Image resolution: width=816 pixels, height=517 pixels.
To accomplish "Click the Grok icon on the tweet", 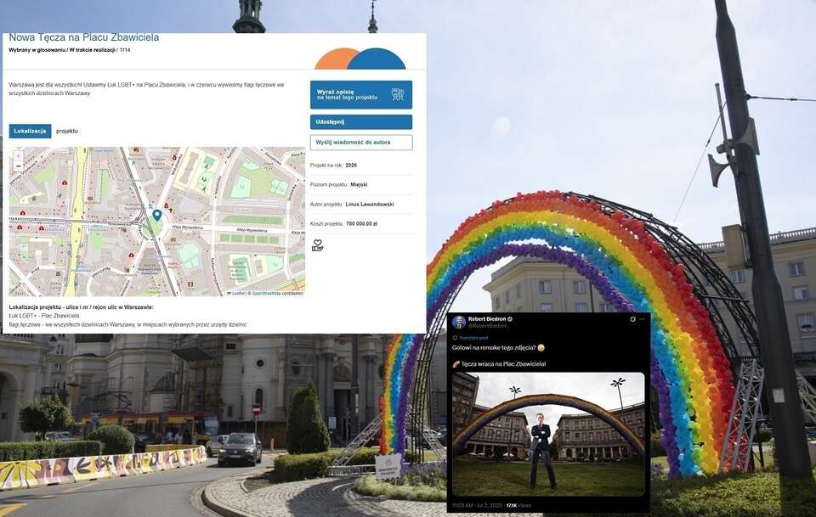I will click(x=632, y=319).
